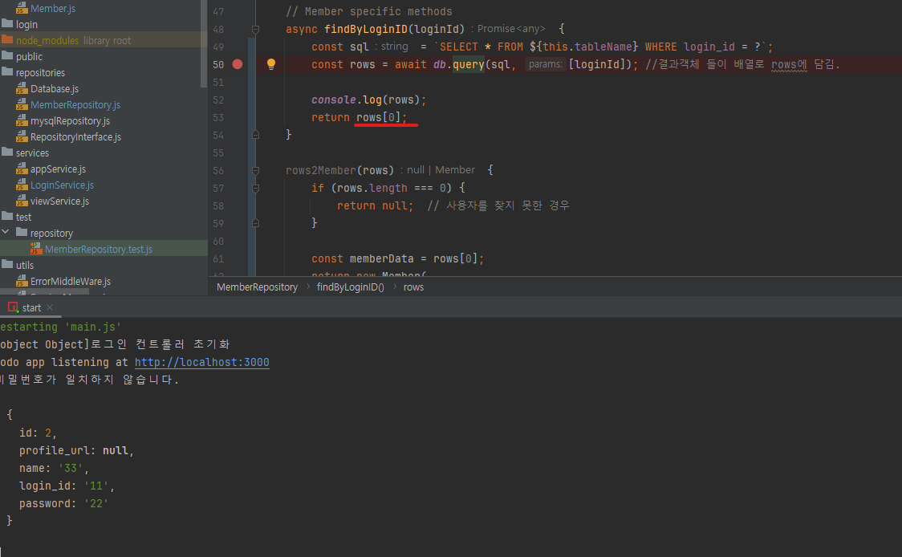Click the utils folder icon

point(7,264)
